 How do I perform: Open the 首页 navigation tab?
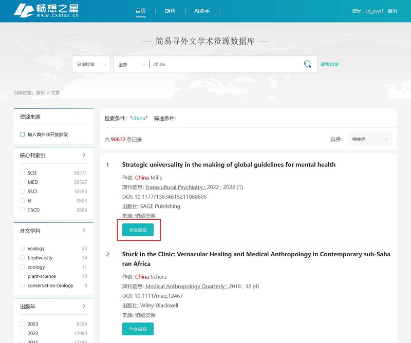[141, 11]
